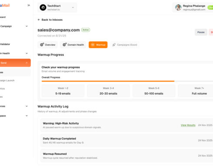Click the back arrow icon

pyautogui.click(x=39, y=20)
